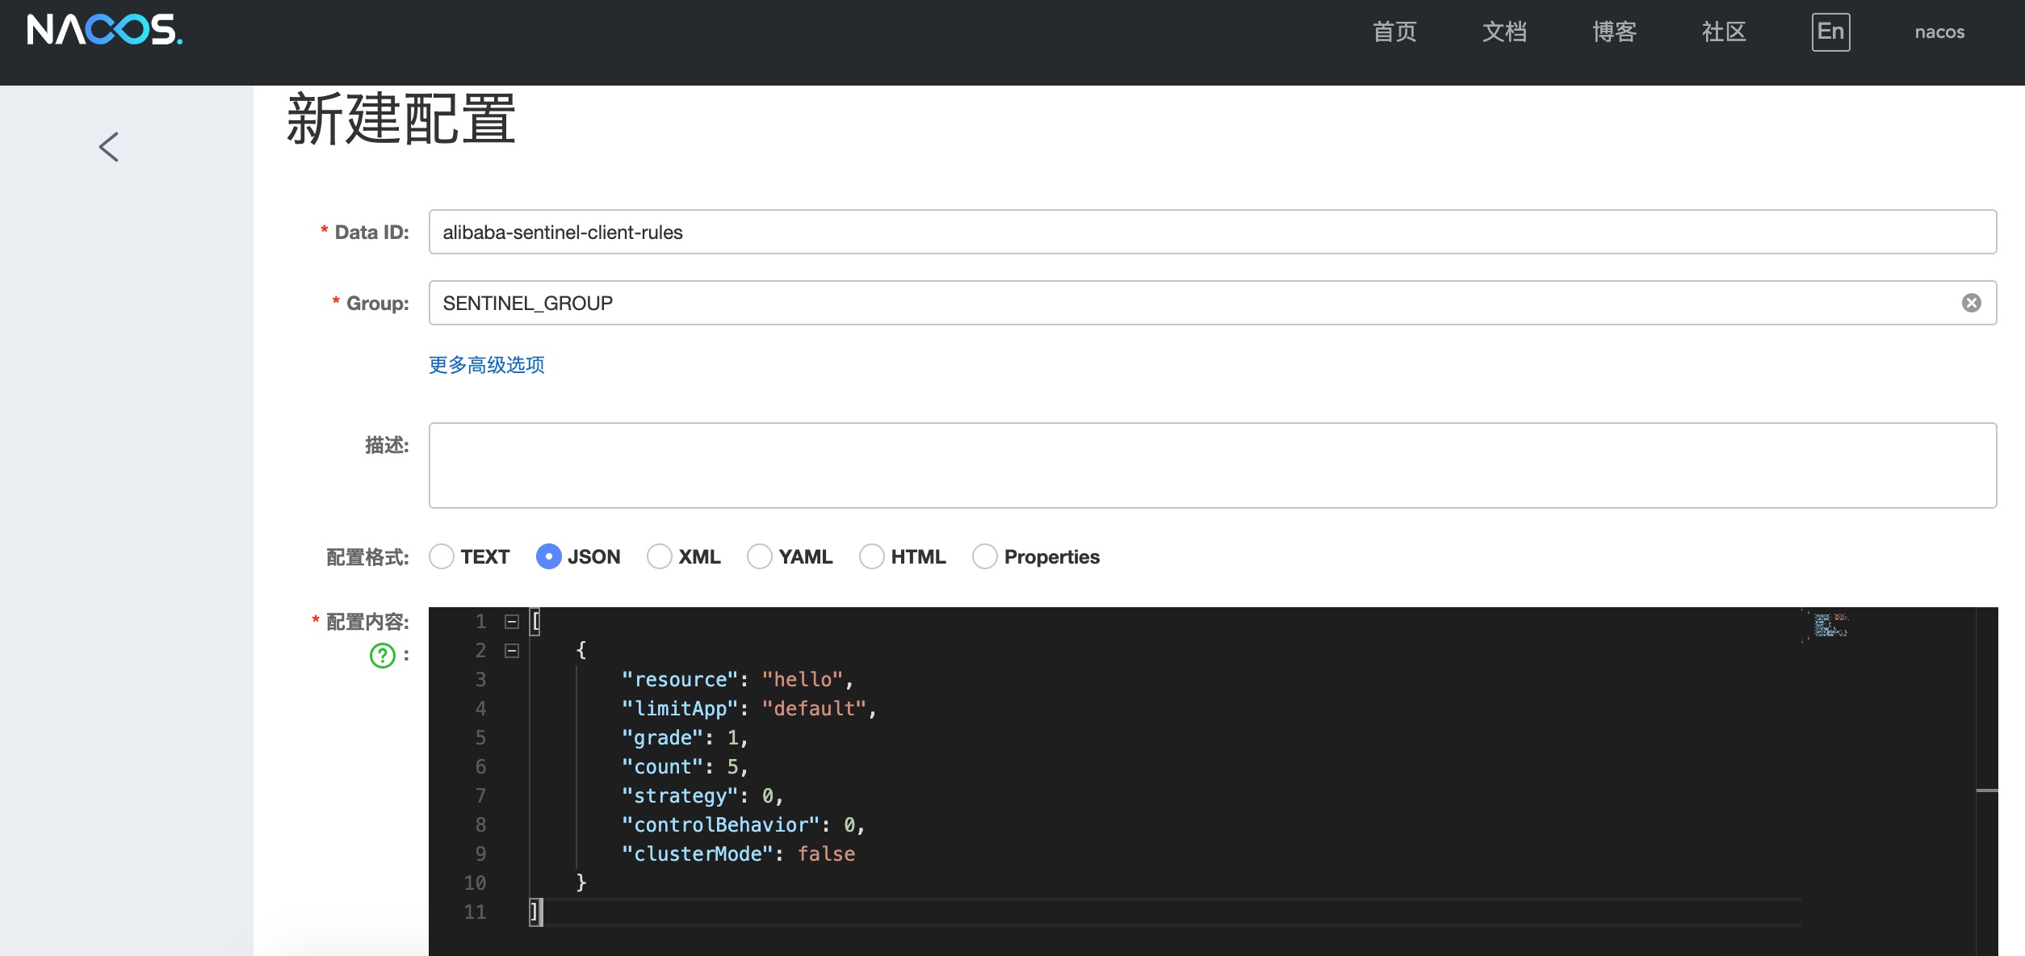Click the "default" value on line 4
Image resolution: width=2025 pixels, height=956 pixels.
click(x=814, y=709)
